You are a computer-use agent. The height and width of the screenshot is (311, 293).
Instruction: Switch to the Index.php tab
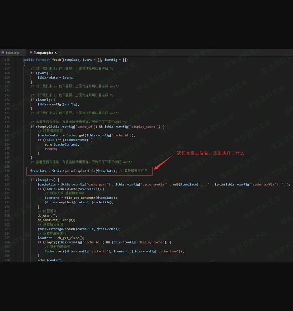tap(12, 53)
